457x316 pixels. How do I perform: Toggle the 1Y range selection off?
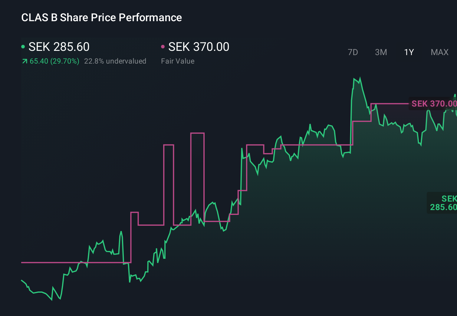(409, 52)
